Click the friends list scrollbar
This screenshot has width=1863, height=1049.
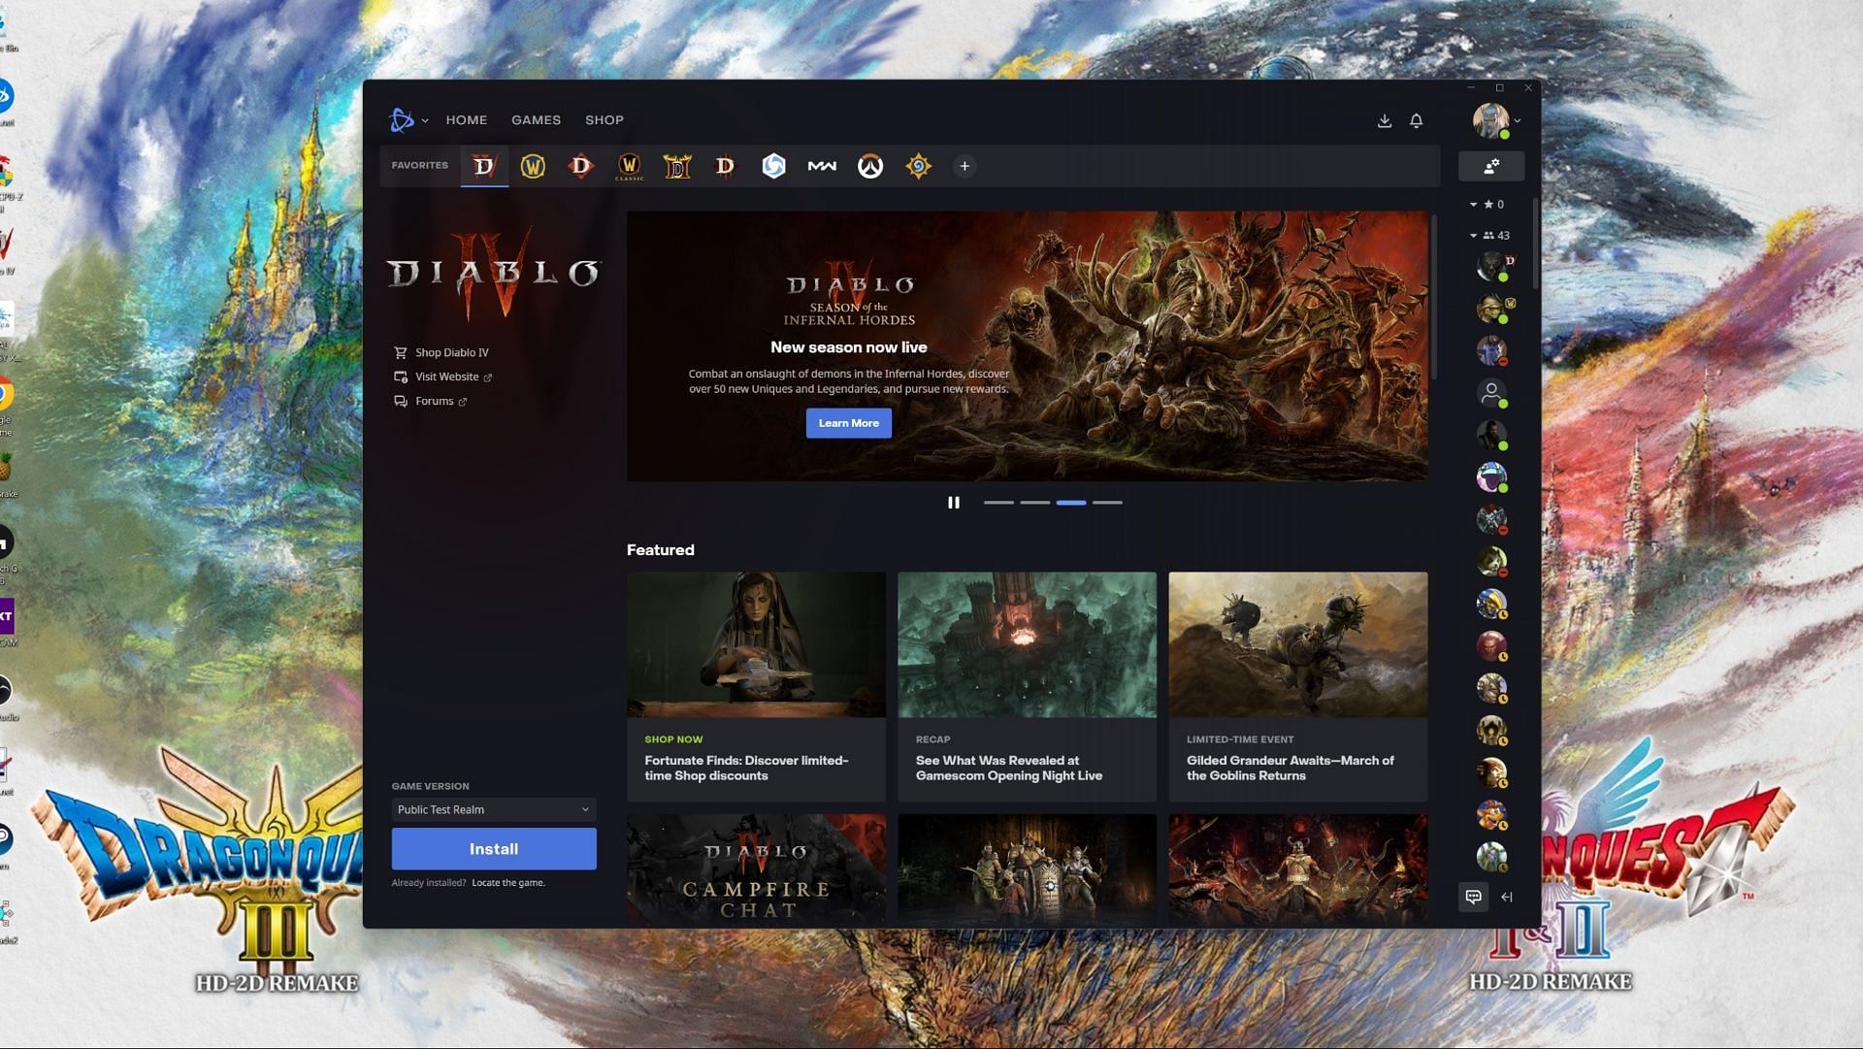1535,243
